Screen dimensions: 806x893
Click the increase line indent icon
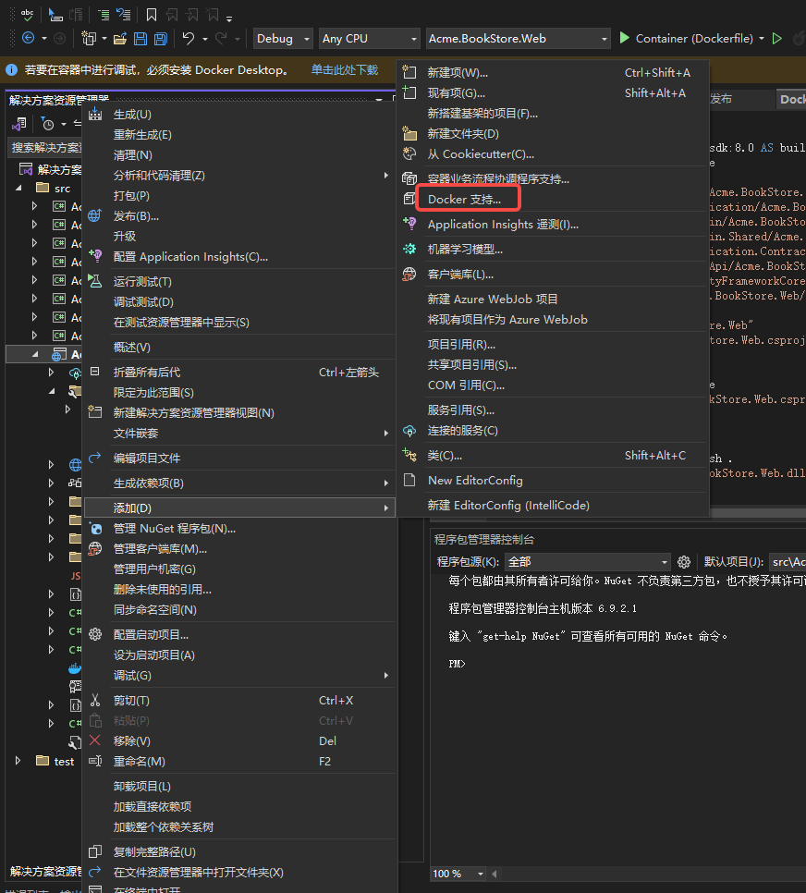tap(104, 15)
